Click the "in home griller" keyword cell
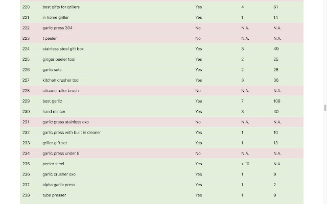This screenshot has width=327, height=204. point(54,17)
